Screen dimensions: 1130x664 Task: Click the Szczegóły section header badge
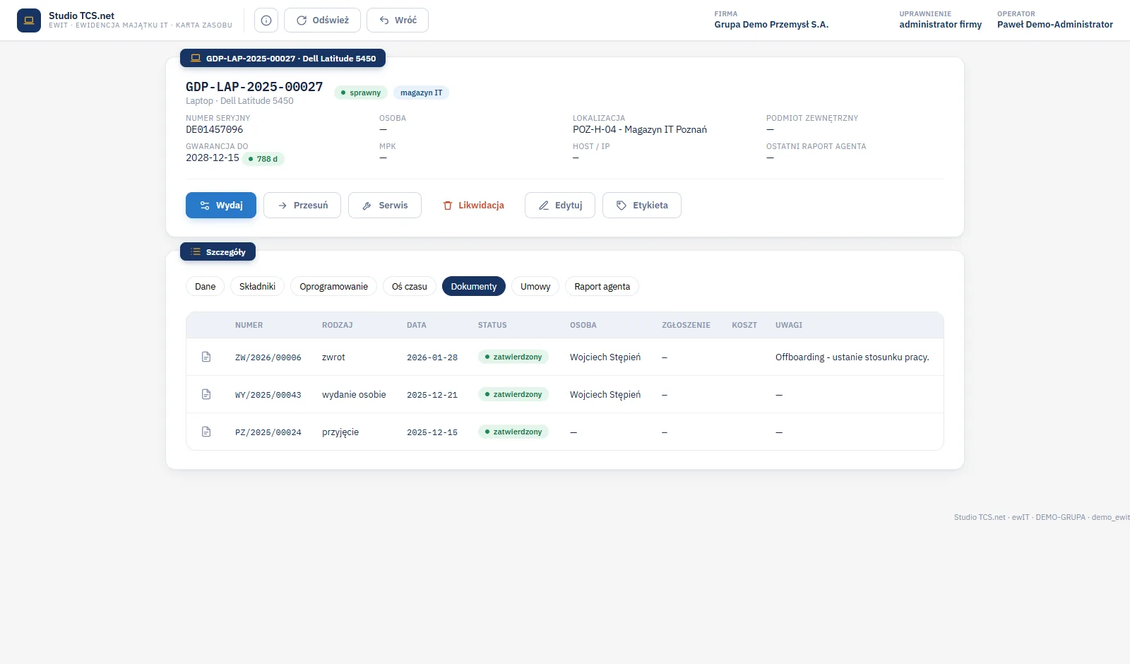coord(218,252)
